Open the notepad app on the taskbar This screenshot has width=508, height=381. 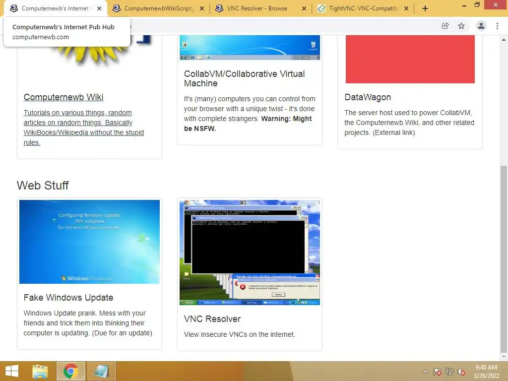101,371
